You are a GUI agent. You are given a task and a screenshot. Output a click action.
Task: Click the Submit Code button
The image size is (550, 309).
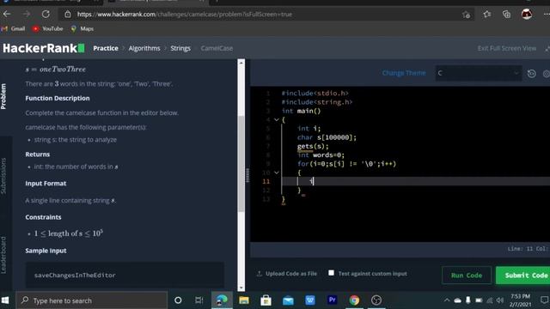pyautogui.click(x=523, y=276)
